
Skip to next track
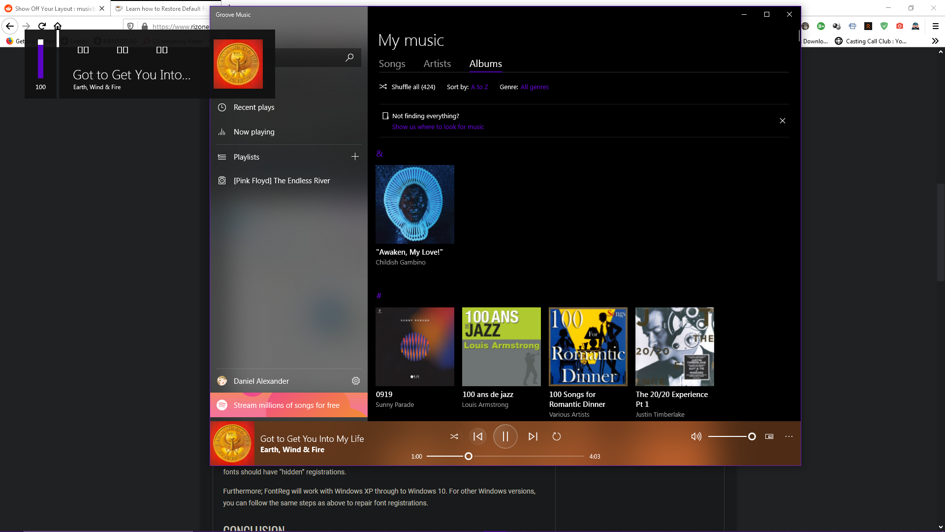coord(533,436)
